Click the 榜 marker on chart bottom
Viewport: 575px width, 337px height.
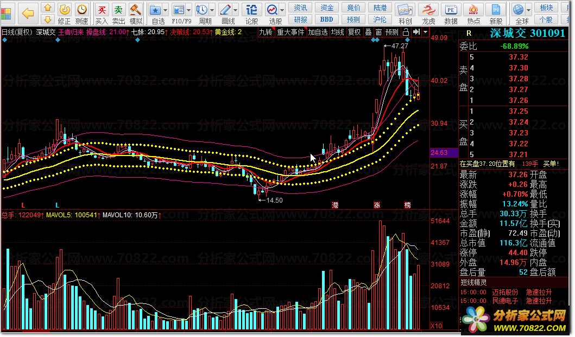[x=407, y=205]
